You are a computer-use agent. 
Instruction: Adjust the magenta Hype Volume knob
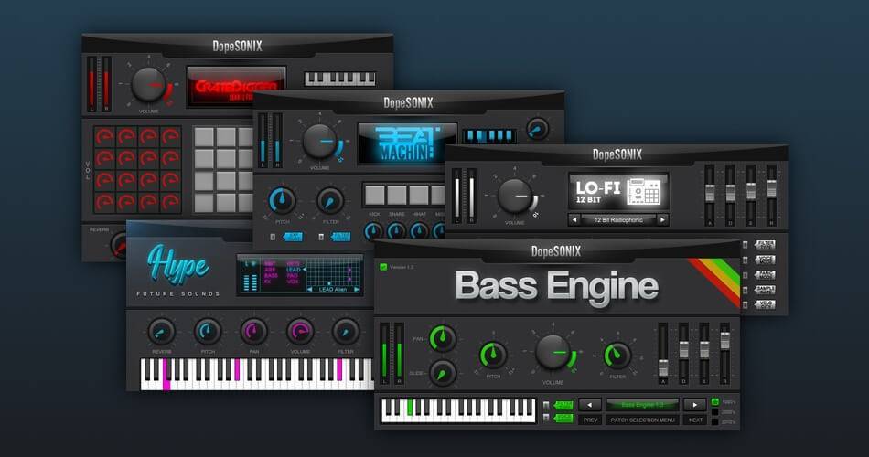tap(300, 332)
